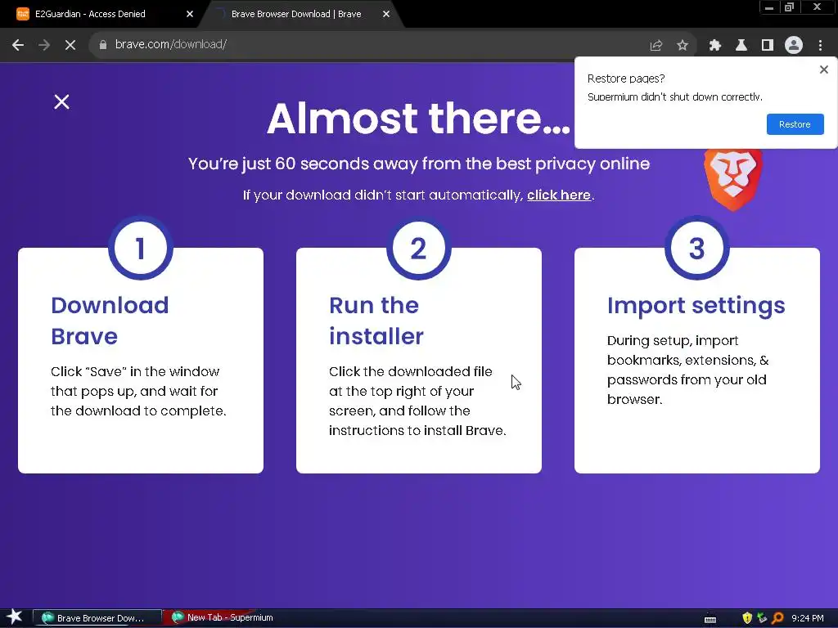This screenshot has height=628, width=838.
Task: Click the forward navigation arrow
Action: pos(44,46)
